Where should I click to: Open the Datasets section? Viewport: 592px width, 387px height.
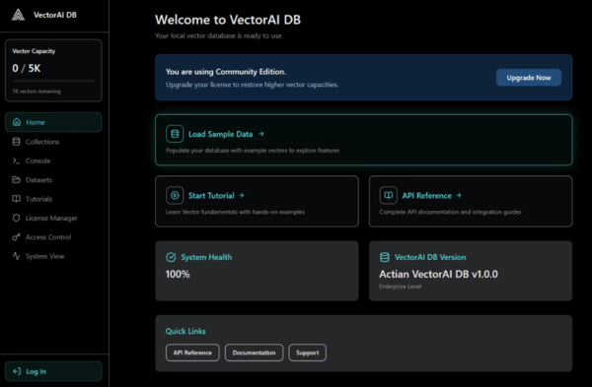coord(53,180)
